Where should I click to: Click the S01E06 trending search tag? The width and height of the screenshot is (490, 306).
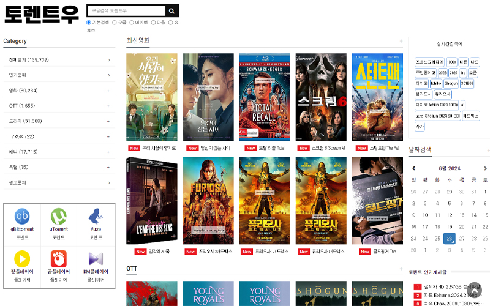[x=467, y=83]
